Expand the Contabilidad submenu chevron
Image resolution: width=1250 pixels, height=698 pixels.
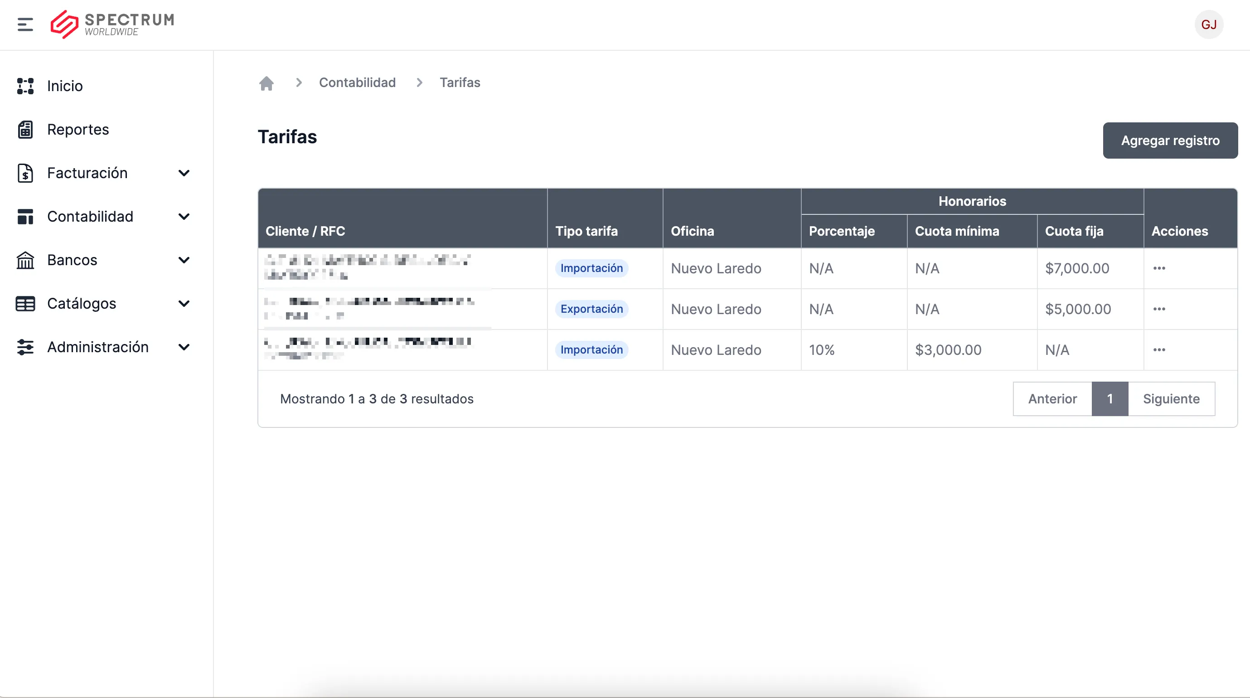184,217
